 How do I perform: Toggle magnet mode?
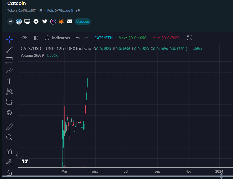(x=9, y=152)
